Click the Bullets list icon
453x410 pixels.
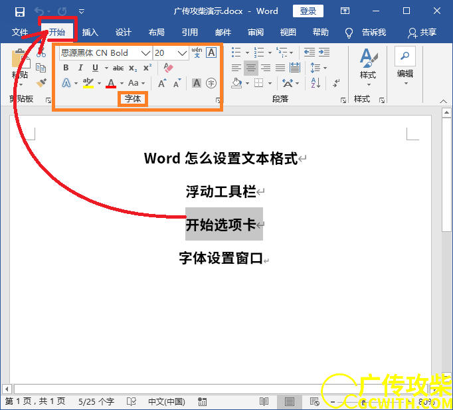pos(236,52)
